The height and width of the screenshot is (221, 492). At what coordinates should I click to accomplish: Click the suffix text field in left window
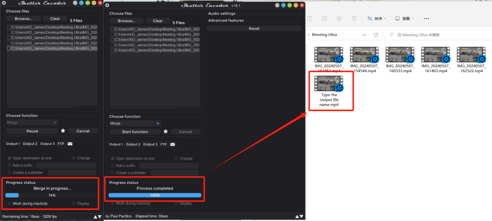[x=66, y=165]
